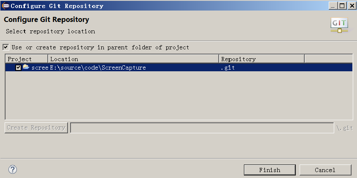Click the empty area of project table
This screenshot has height=178, width=357.
(179, 96)
